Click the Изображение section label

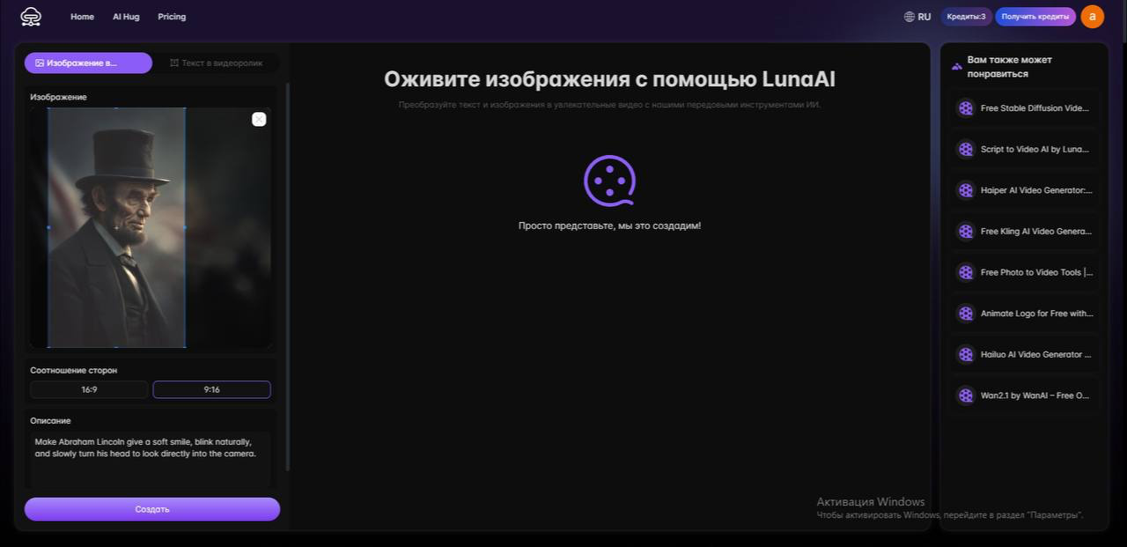(58, 97)
